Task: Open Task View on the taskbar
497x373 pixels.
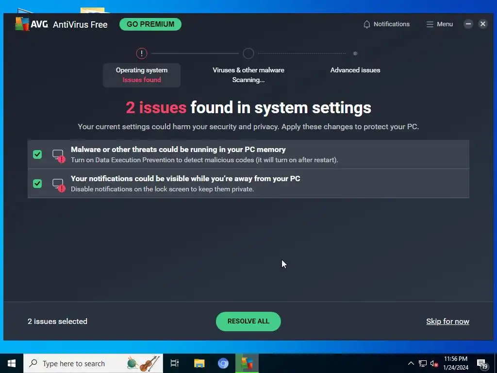Action: tap(175, 363)
